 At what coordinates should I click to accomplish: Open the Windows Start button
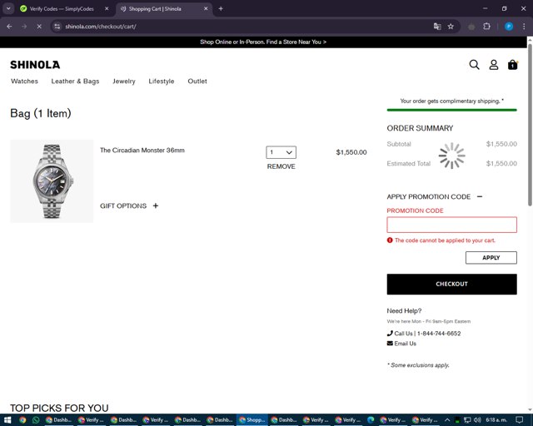[x=7, y=420]
